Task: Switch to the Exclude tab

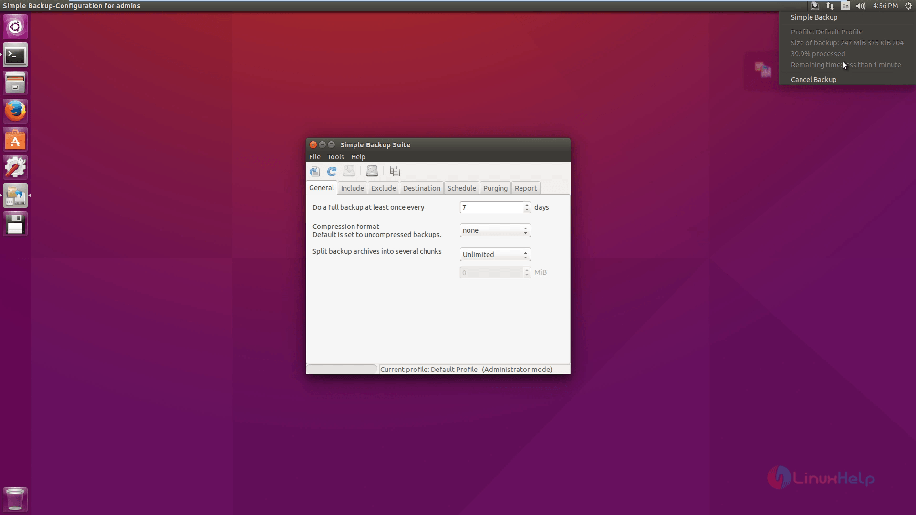Action: [384, 188]
